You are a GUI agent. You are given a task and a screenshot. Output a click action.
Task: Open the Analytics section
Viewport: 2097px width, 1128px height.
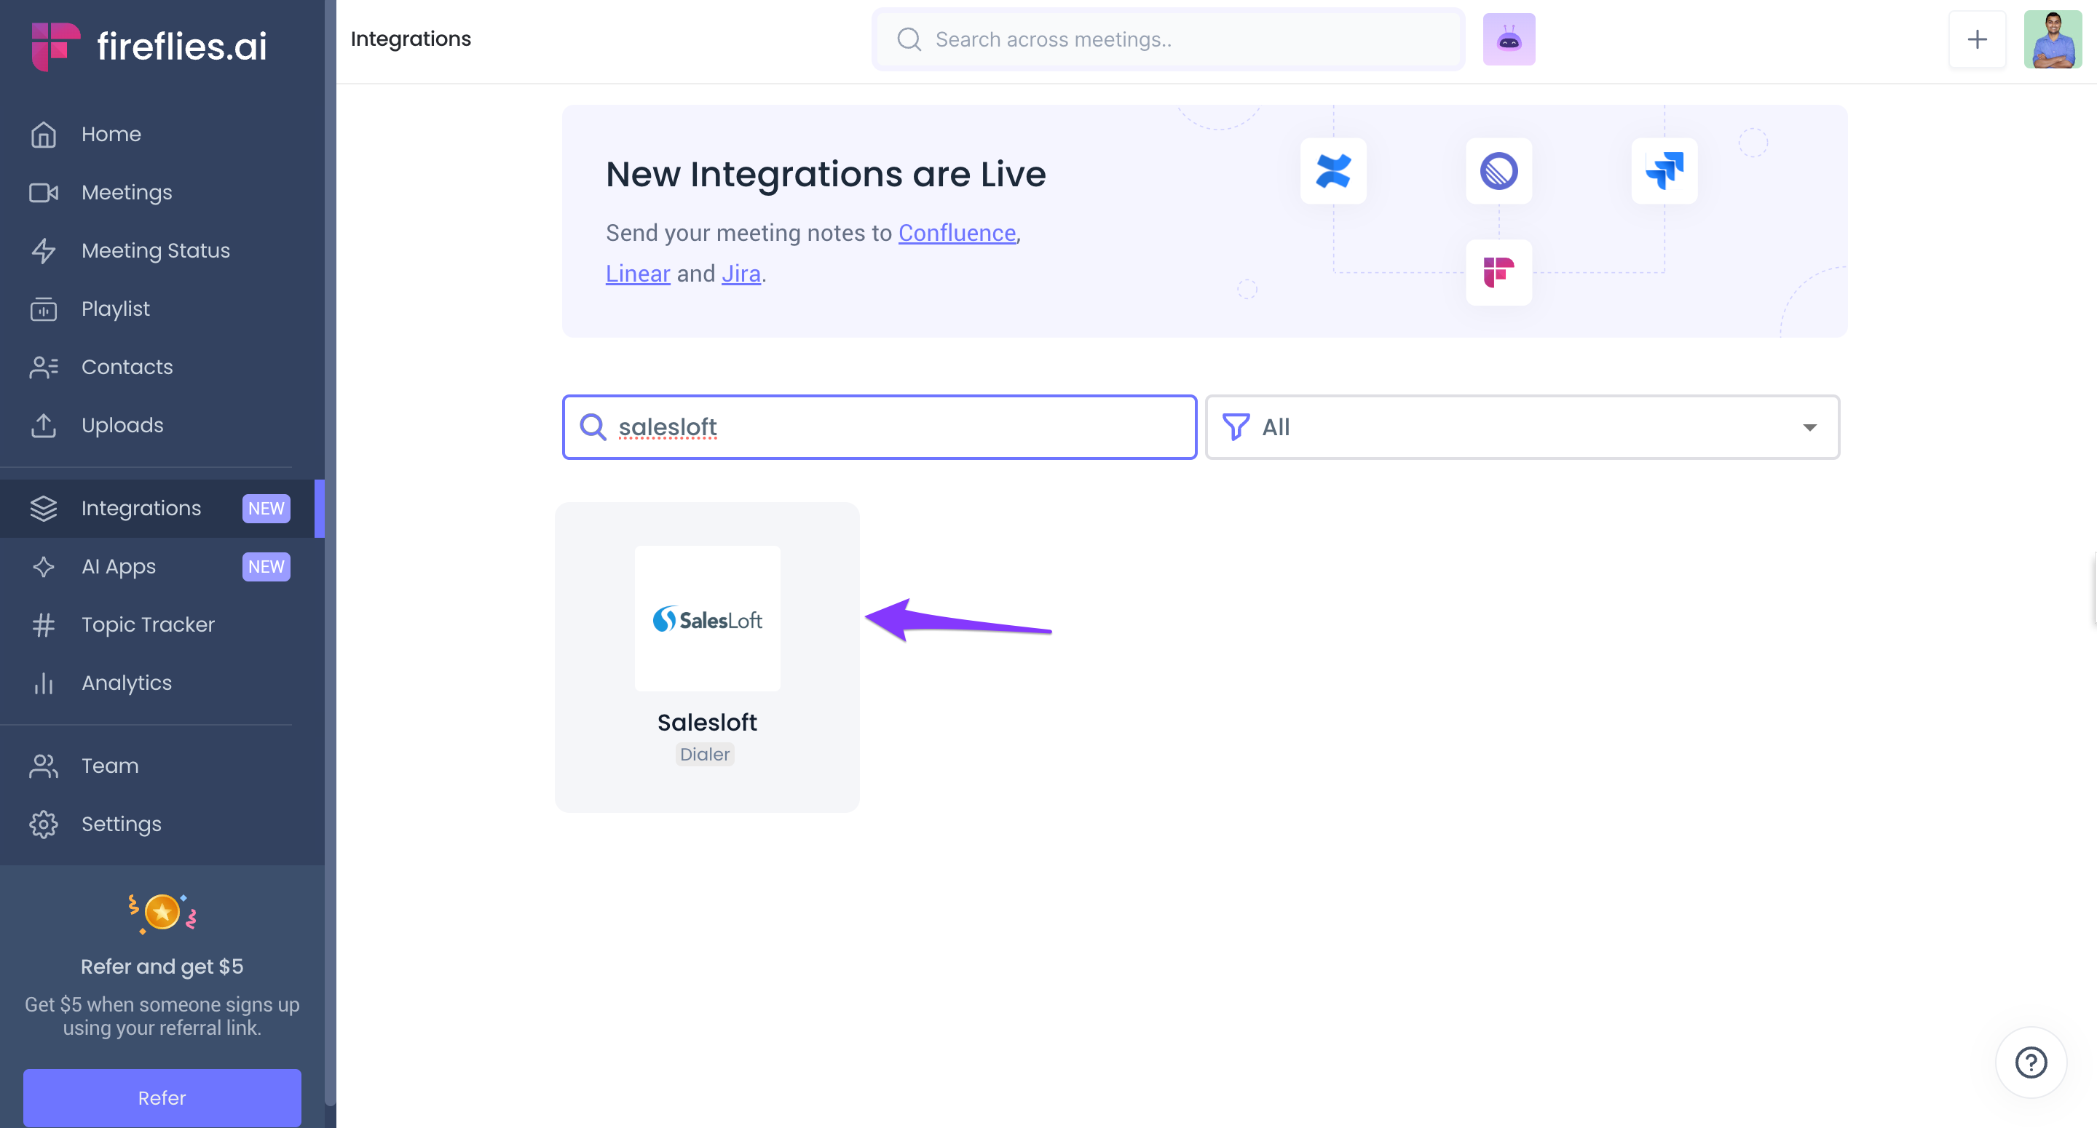click(126, 683)
